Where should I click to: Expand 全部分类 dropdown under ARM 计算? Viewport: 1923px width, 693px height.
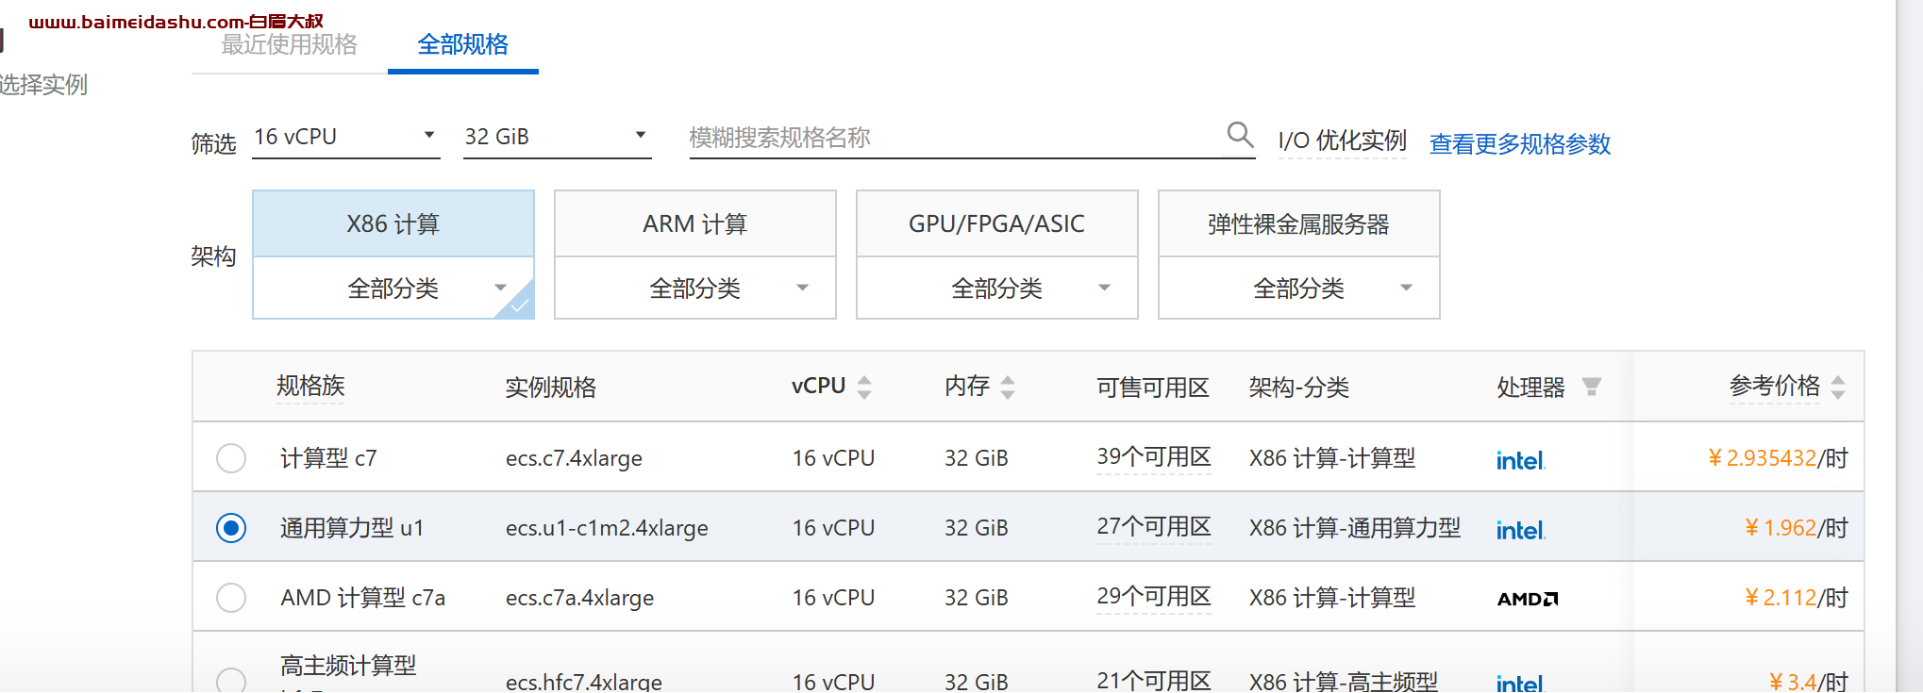coord(695,288)
